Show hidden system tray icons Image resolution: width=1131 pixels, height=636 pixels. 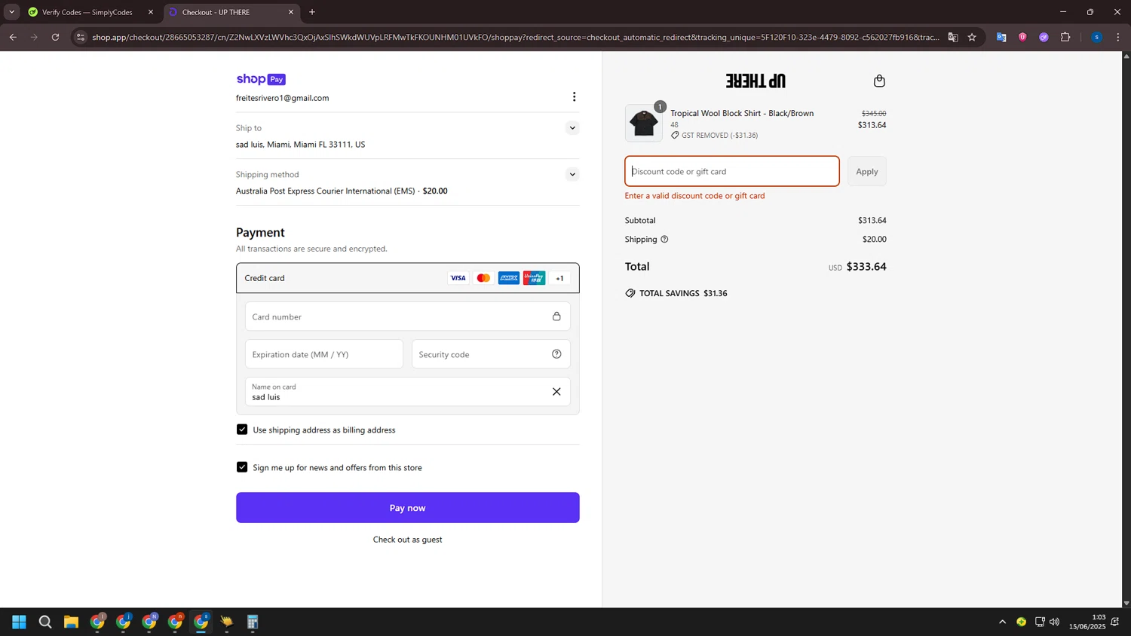coord(1002,622)
